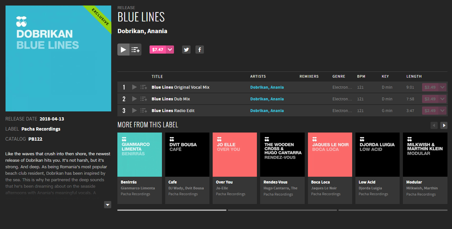Open Original Vocal Mix price dropdown
The height and width of the screenshot is (229, 452).
pyautogui.click(x=442, y=87)
